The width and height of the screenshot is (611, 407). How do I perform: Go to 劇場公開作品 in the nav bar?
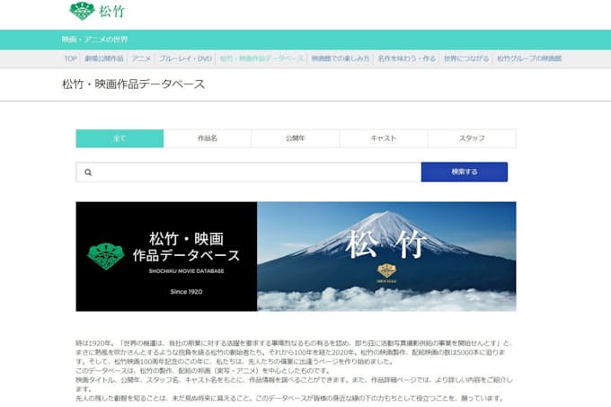[x=105, y=58]
